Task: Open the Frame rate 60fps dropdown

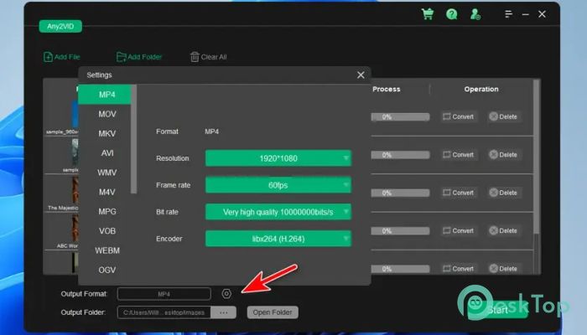Action: pyautogui.click(x=278, y=185)
